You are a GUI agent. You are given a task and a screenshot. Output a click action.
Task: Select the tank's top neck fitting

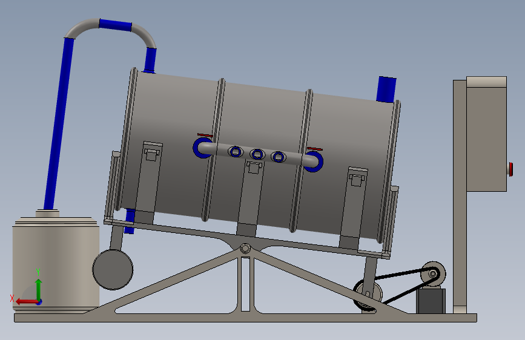point(48,214)
